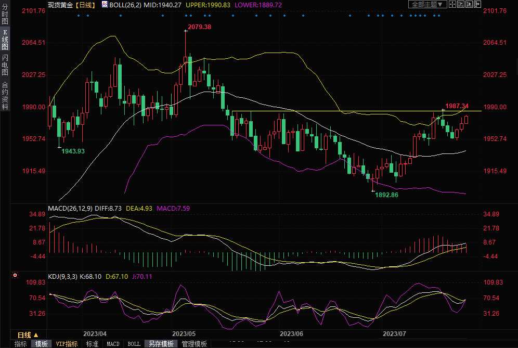Select the 模板 tab at bottom
Image resolution: width=518 pixels, height=348 pixels.
[42, 344]
